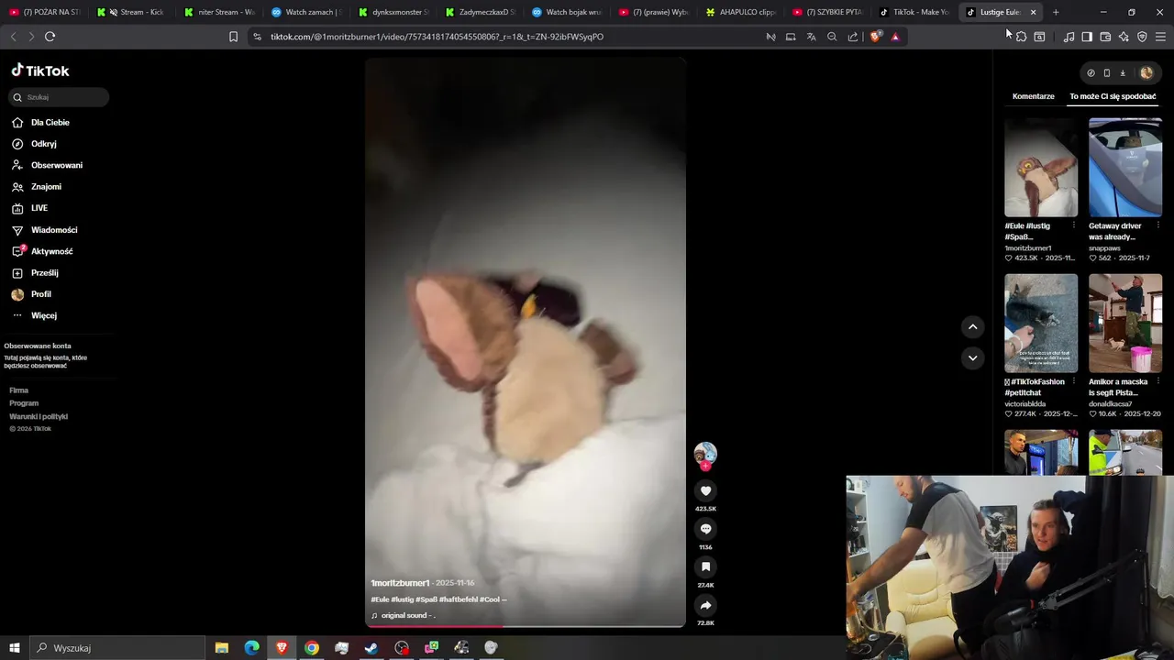Open the 1moritzburner1 username in the video caption
Image resolution: width=1174 pixels, height=660 pixels.
(400, 583)
